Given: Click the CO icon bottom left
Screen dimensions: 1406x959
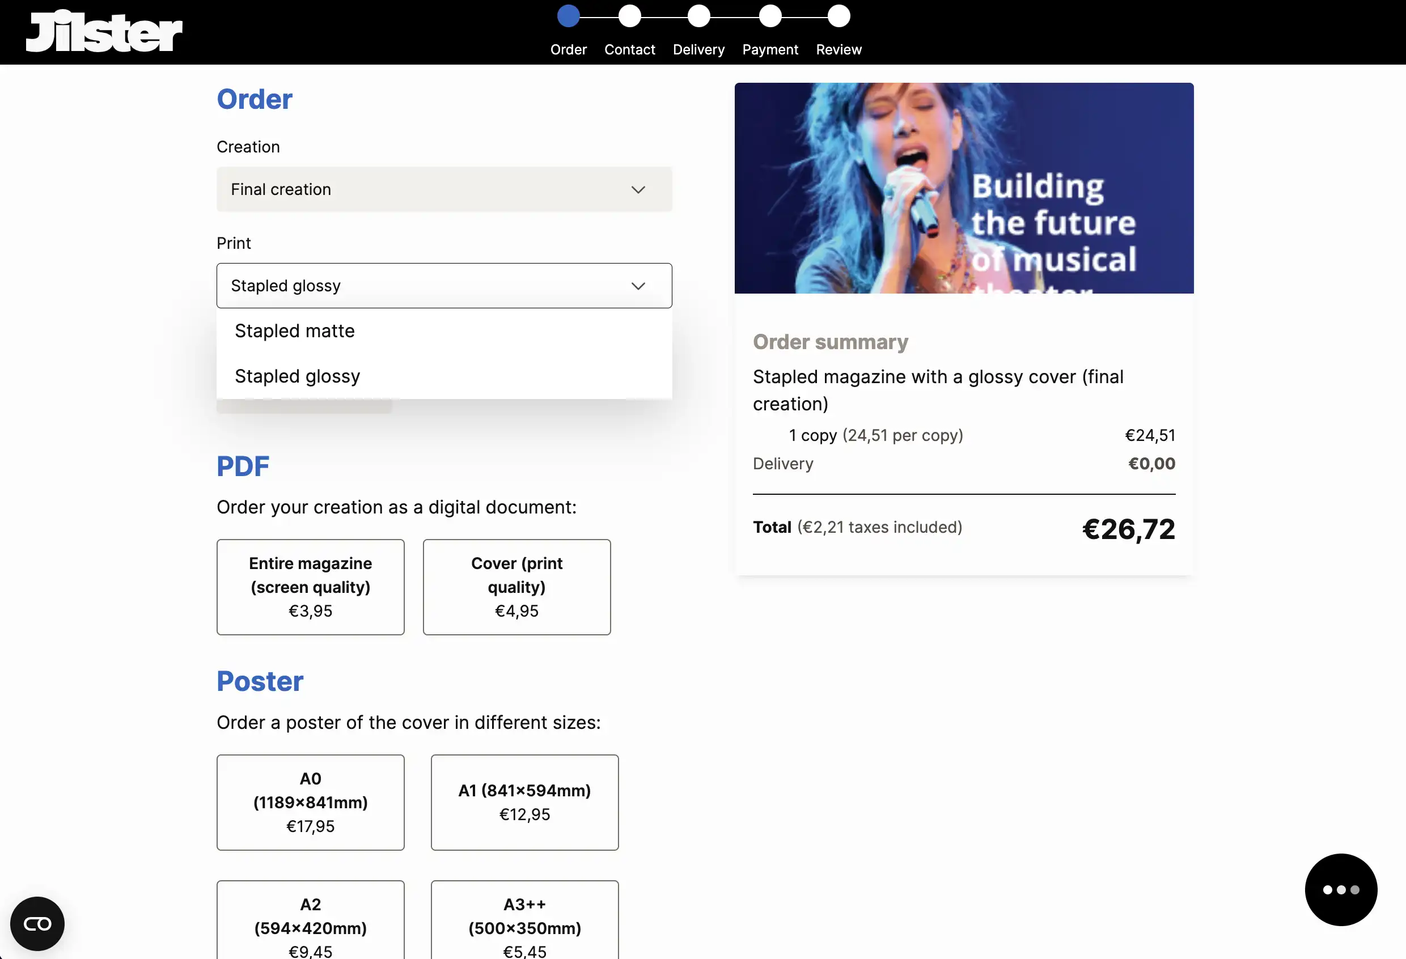Looking at the screenshot, I should tap(37, 923).
